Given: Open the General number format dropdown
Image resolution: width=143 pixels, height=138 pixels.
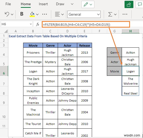Looking at the screenshot, I should [84, 14].
